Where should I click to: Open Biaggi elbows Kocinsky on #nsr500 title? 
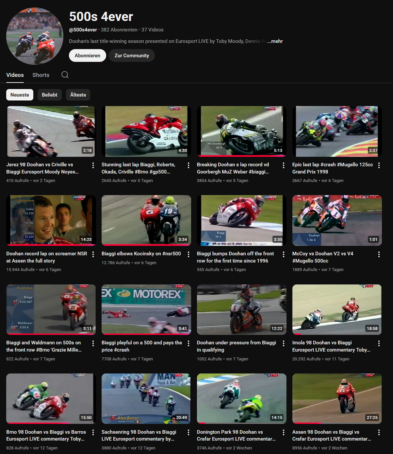coord(141,254)
